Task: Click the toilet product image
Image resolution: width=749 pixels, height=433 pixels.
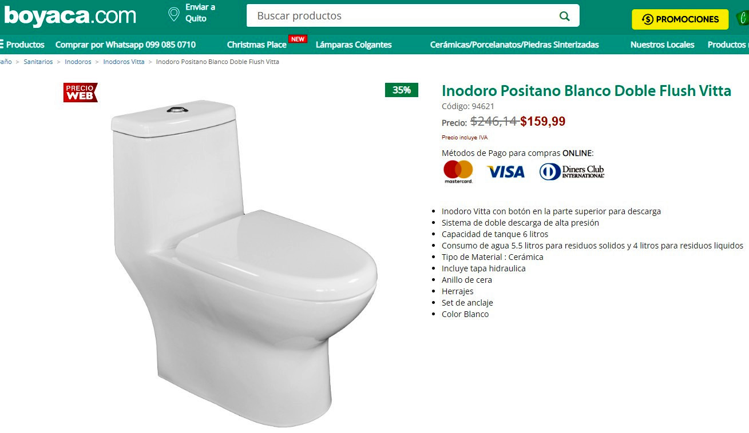Action: click(244, 255)
